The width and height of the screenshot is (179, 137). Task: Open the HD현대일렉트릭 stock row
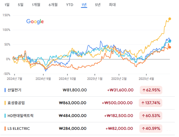click(x=87, y=116)
